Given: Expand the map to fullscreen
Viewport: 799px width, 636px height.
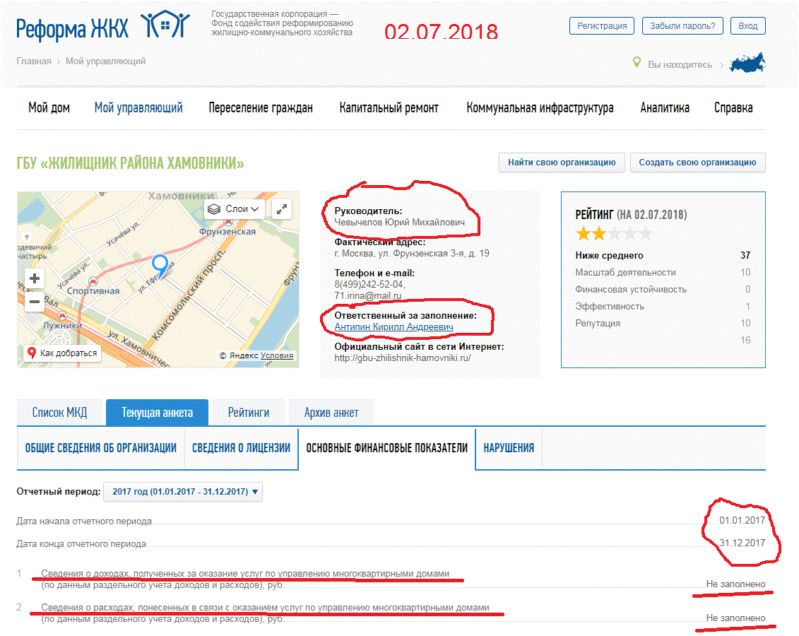Looking at the screenshot, I should pos(281,209).
